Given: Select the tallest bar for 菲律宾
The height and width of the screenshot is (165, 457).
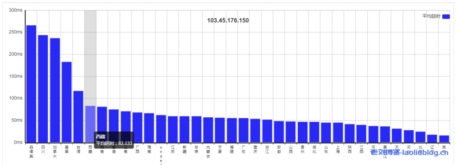Looking at the screenshot, I should click(31, 84).
